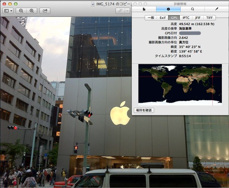Screen dimensions: 229x188
Task: Click the altitude value 49.542 m
Action: [x=197, y=24]
